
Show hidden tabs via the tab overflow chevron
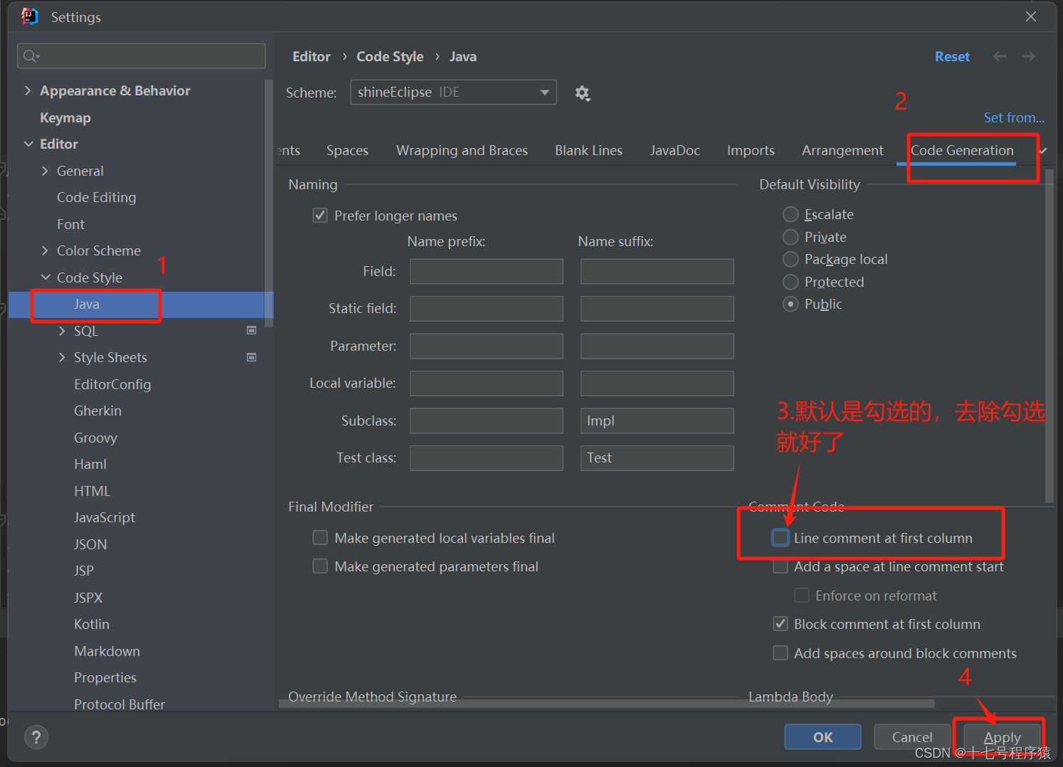[x=1043, y=151]
